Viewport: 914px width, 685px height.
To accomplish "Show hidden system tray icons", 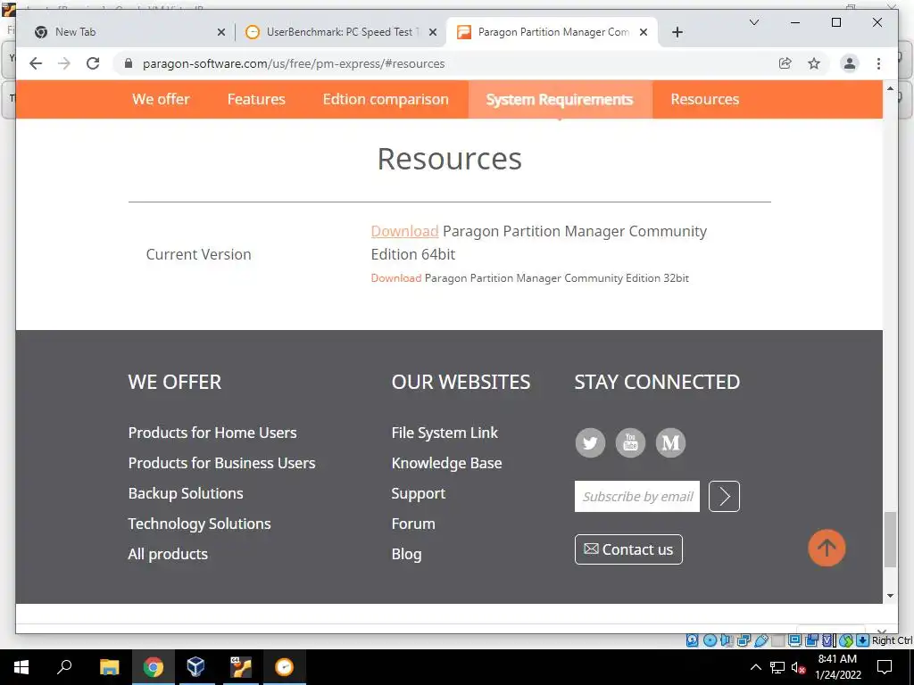I will 755,667.
